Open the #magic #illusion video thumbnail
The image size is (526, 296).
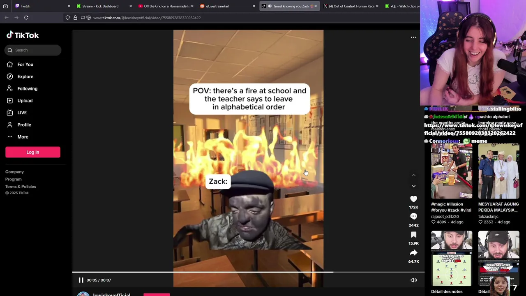coord(452,171)
